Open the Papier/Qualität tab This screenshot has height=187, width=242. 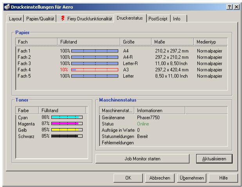(x=40, y=19)
